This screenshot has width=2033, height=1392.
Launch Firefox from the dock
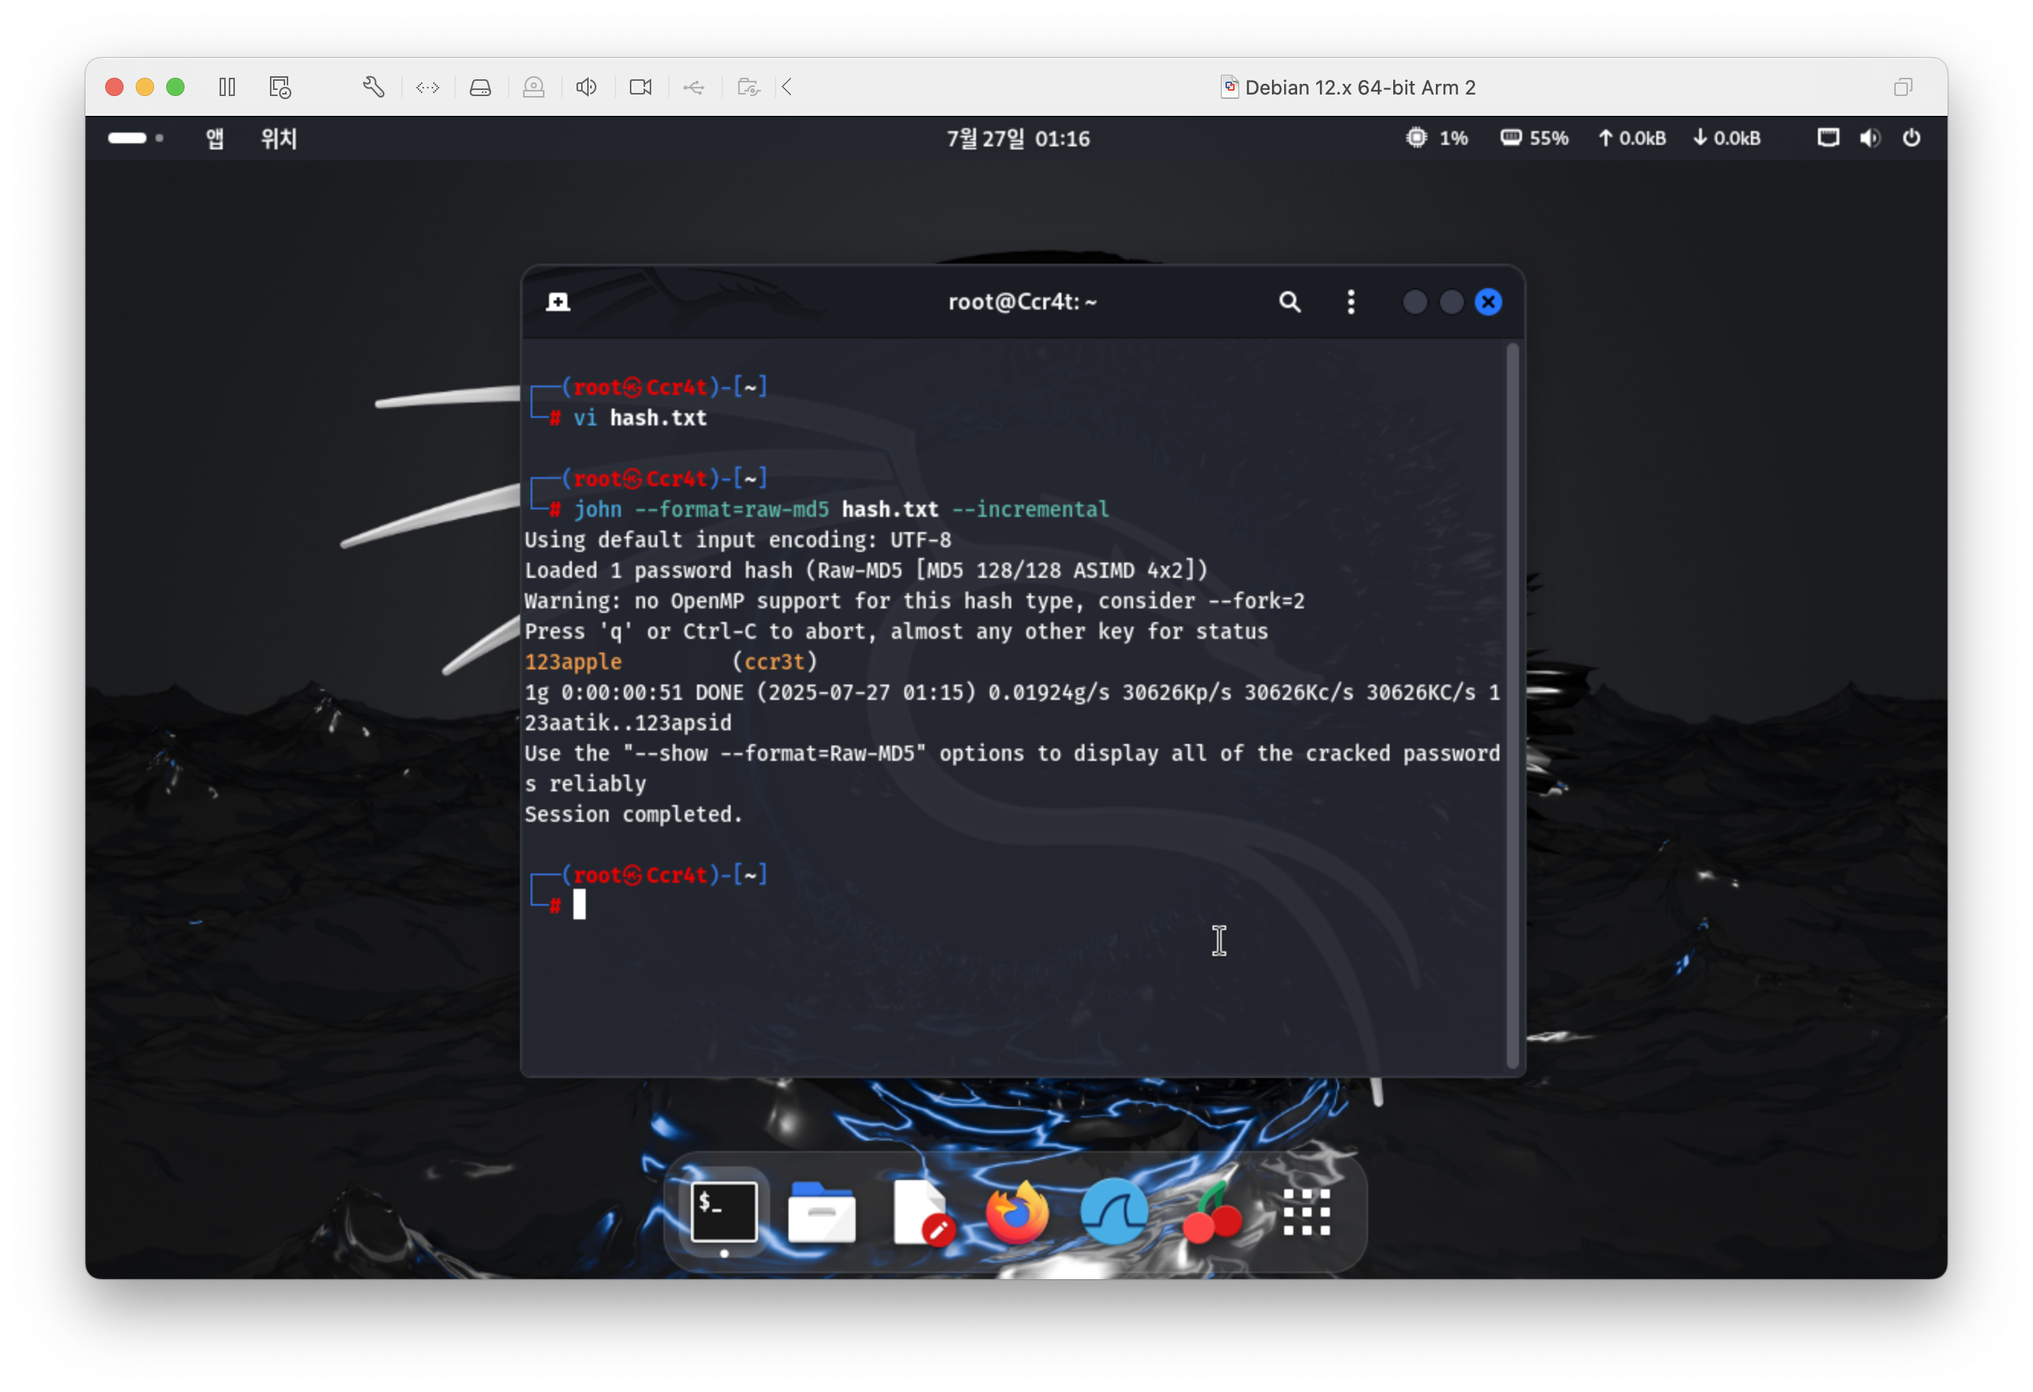point(1016,1213)
